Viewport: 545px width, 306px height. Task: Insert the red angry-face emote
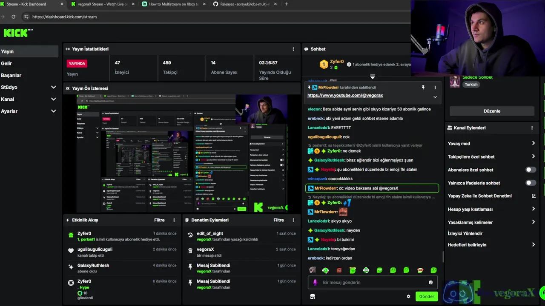click(339, 270)
